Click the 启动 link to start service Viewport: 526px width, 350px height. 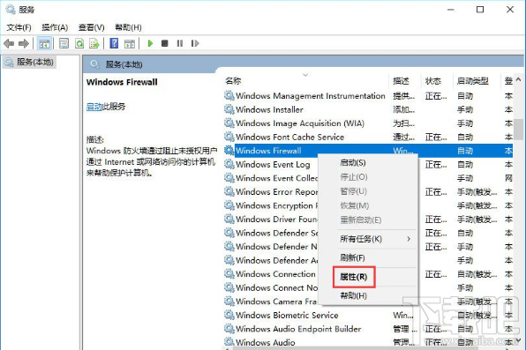coord(94,107)
